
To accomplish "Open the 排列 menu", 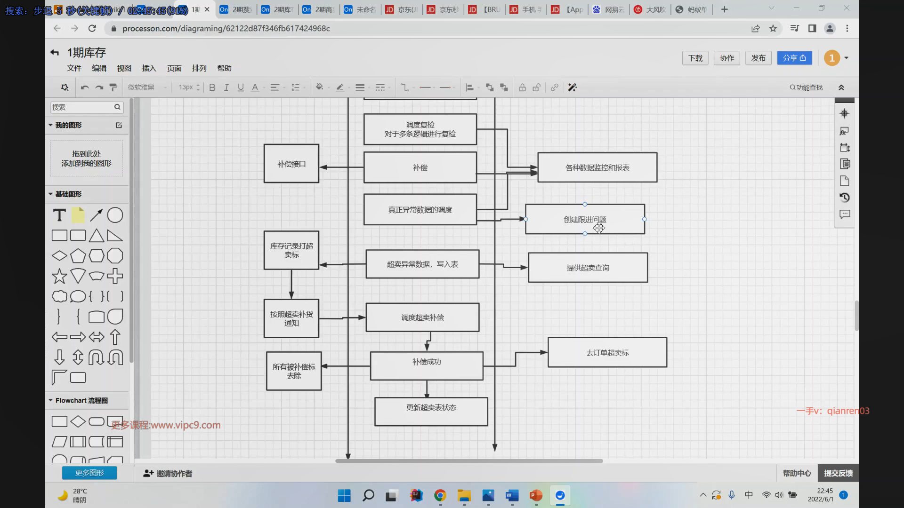I will coord(199,68).
